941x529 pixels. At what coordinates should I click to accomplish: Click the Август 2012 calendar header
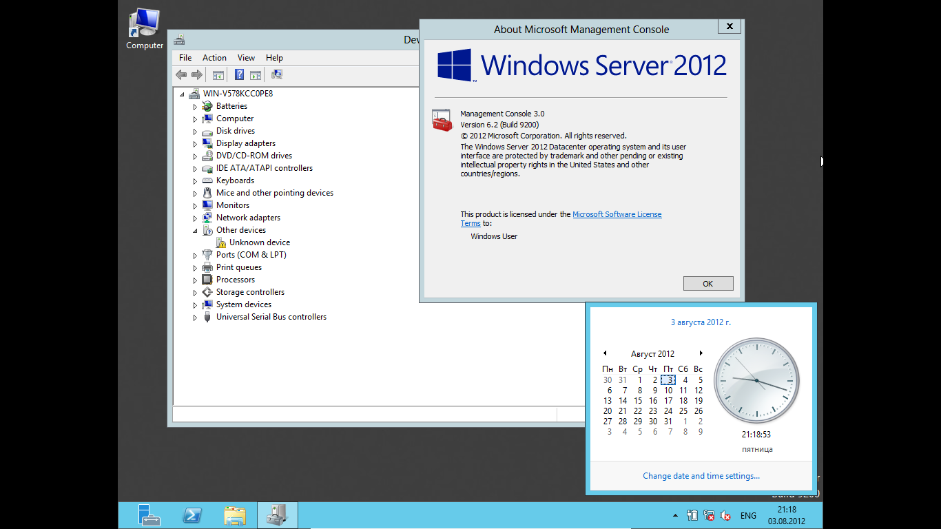tap(653, 354)
